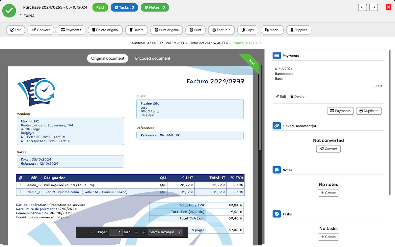Create a new note
The height and width of the screenshot is (247, 395).
pos(328,193)
